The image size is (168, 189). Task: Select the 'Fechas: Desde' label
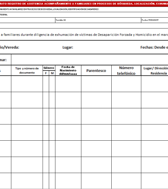pyautogui.click(x=154, y=47)
